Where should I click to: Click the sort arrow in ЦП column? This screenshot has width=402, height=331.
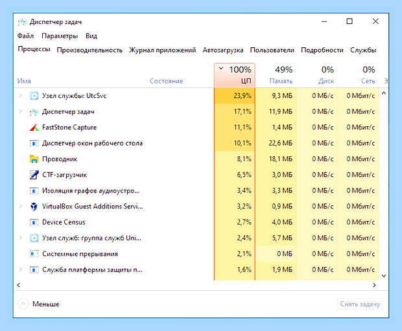tap(221, 69)
